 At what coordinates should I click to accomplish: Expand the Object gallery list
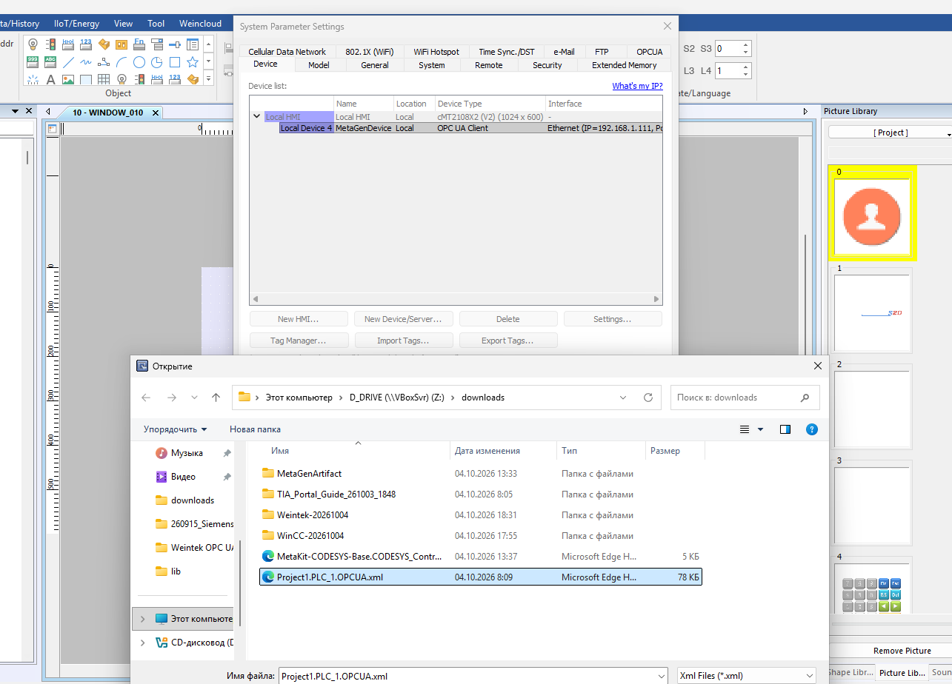pyautogui.click(x=208, y=78)
